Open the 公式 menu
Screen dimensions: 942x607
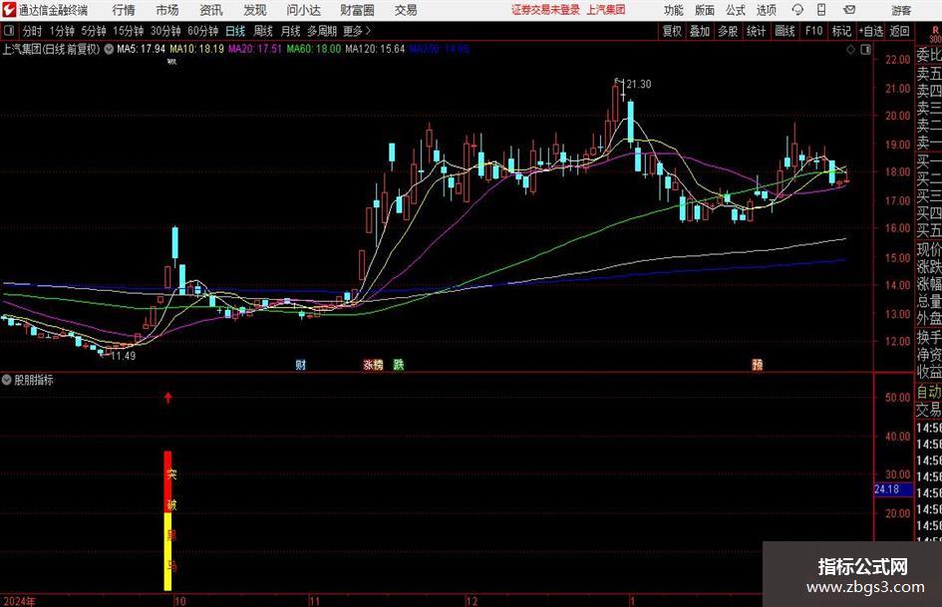point(736,10)
